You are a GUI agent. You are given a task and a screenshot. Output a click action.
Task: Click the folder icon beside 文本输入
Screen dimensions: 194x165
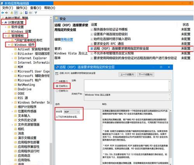click(x=16, y=116)
